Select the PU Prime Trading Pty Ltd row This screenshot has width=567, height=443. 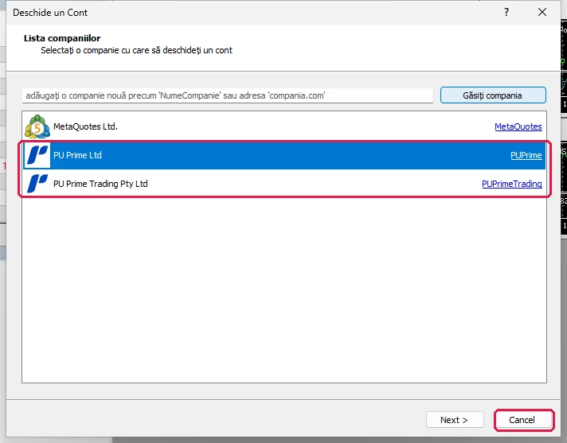click(x=284, y=184)
